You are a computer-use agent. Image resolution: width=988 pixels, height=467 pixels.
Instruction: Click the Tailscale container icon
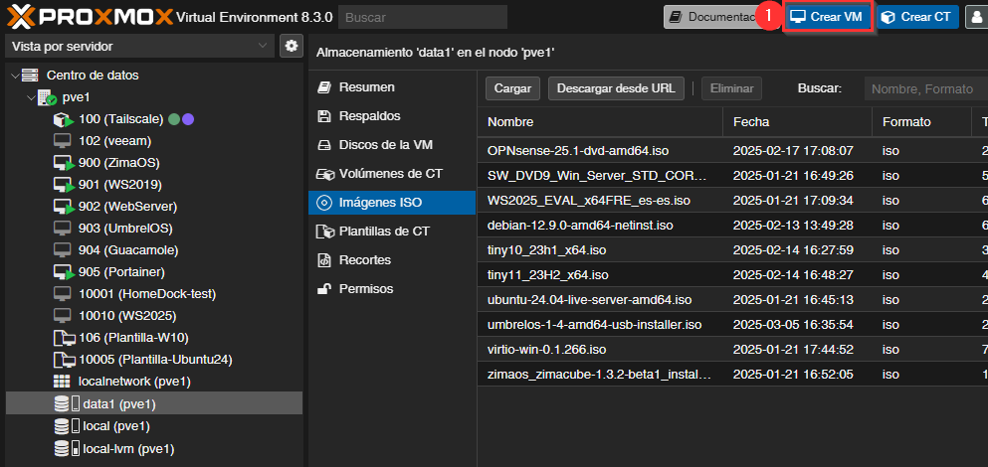pyautogui.click(x=63, y=119)
